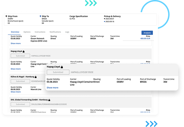Viewport: 184px width, 127px height.
Task: Switch to the Overview tab
Action: [15, 32]
